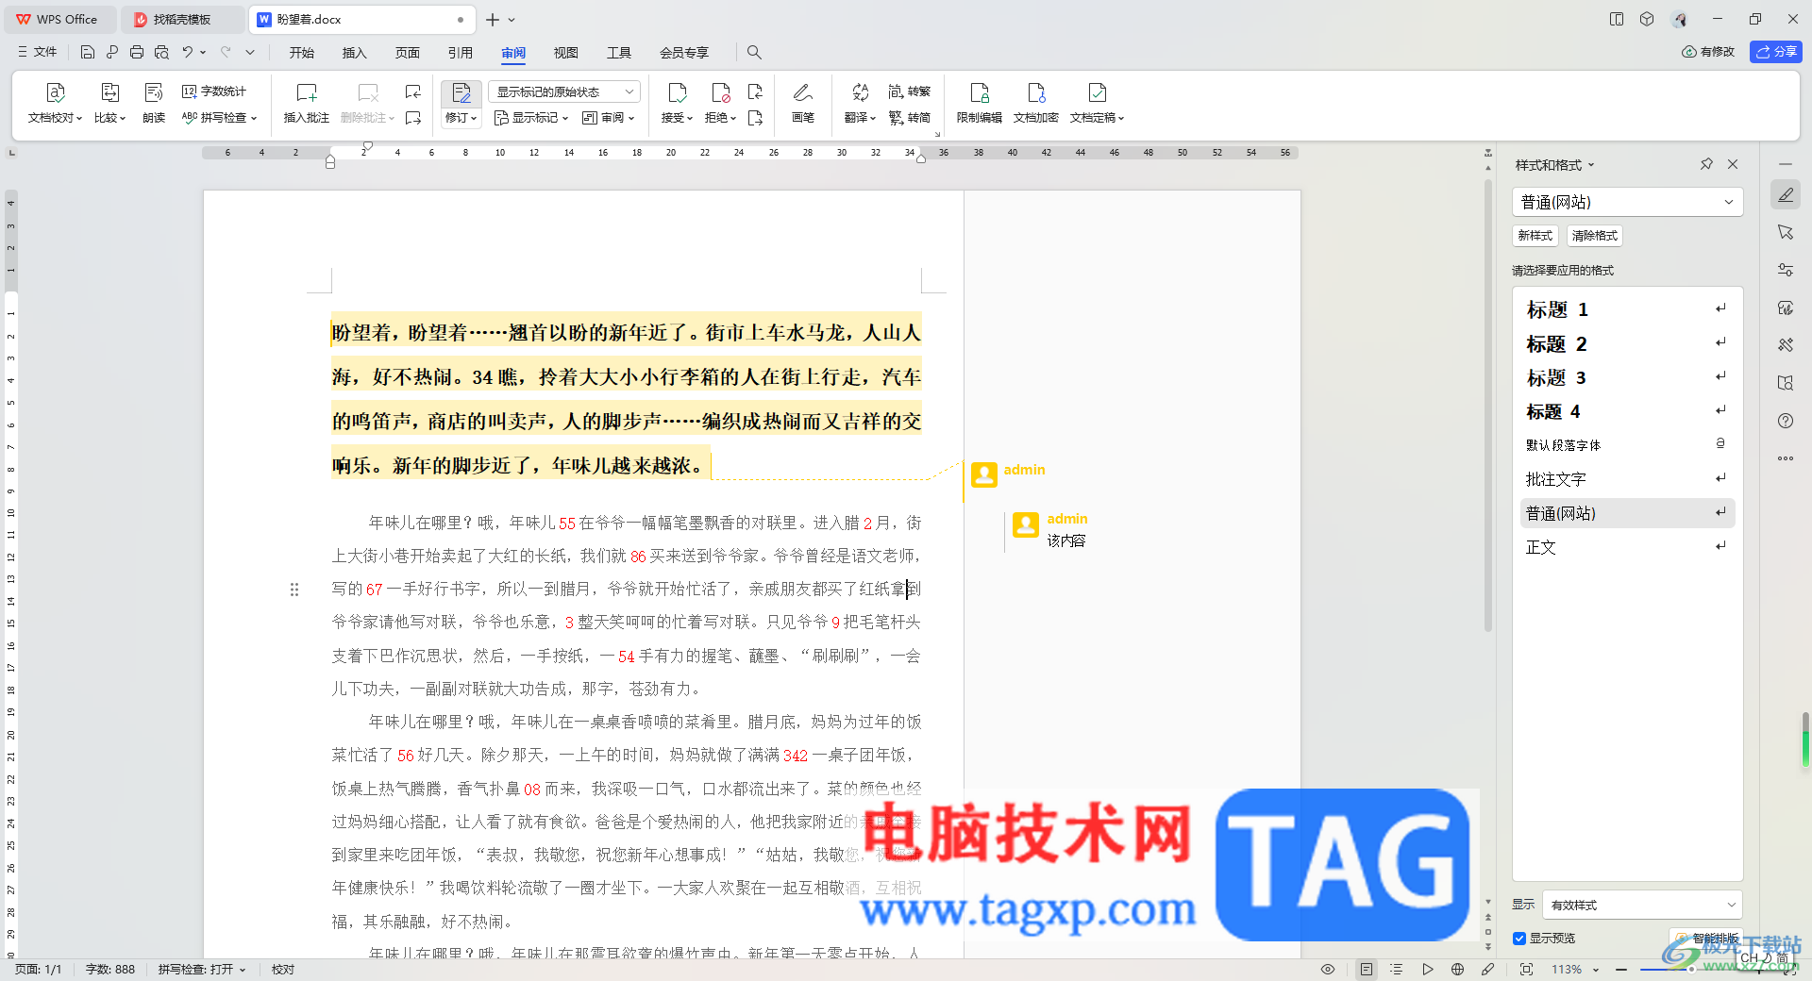This screenshot has height=981, width=1812.
Task: Toggle 显示预览 checkbox
Action: [x=1519, y=938]
